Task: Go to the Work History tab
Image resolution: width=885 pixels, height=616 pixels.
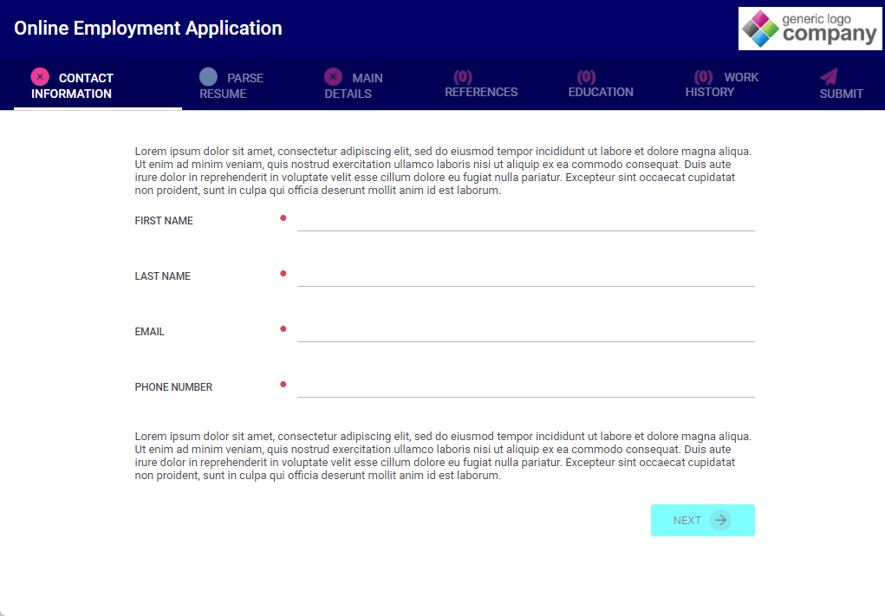Action: coord(721,85)
